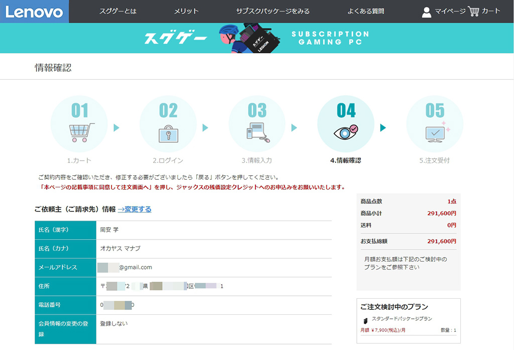The width and height of the screenshot is (514, 350).
Task: Click the 商品点数 value 1点
Action: tap(452, 201)
